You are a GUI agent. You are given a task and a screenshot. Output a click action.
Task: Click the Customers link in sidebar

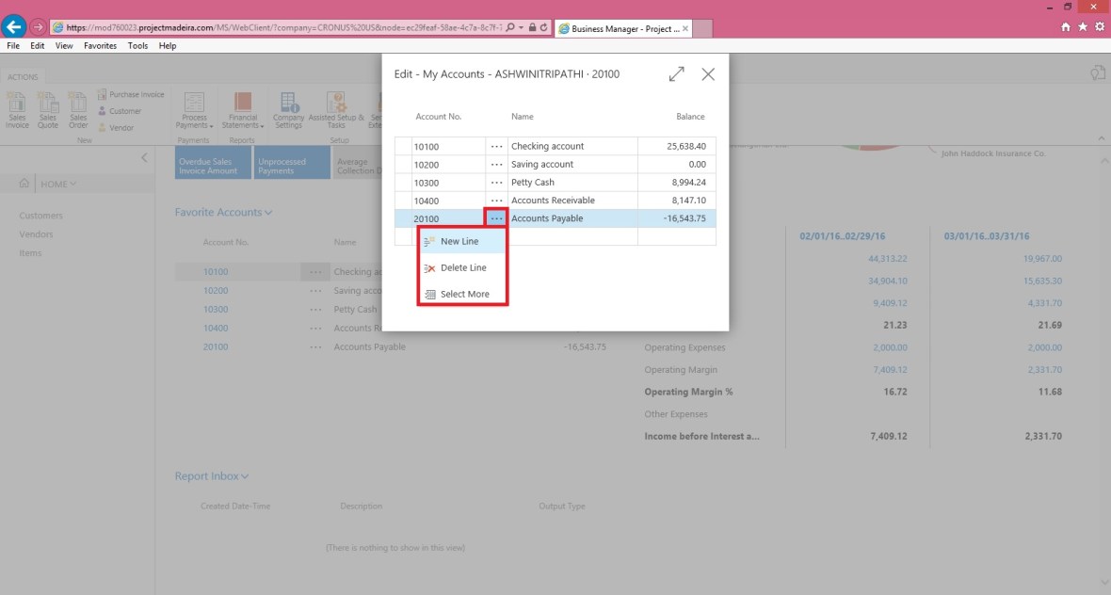click(40, 216)
